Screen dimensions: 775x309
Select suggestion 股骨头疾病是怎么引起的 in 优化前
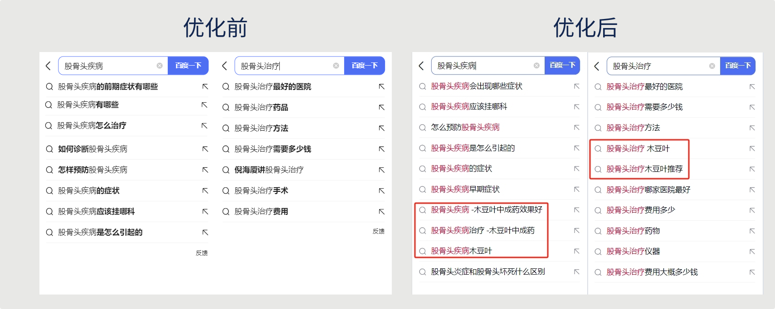[100, 232]
